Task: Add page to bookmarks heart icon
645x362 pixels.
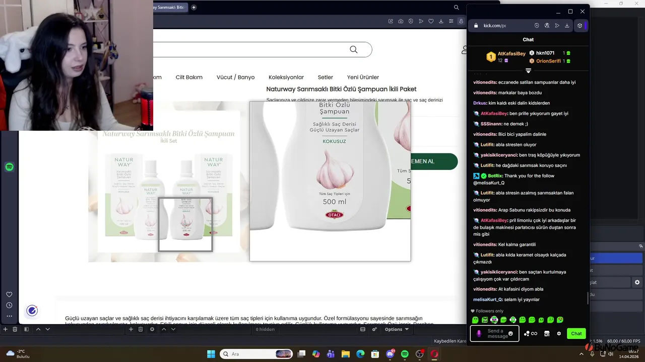Action: pos(431,21)
